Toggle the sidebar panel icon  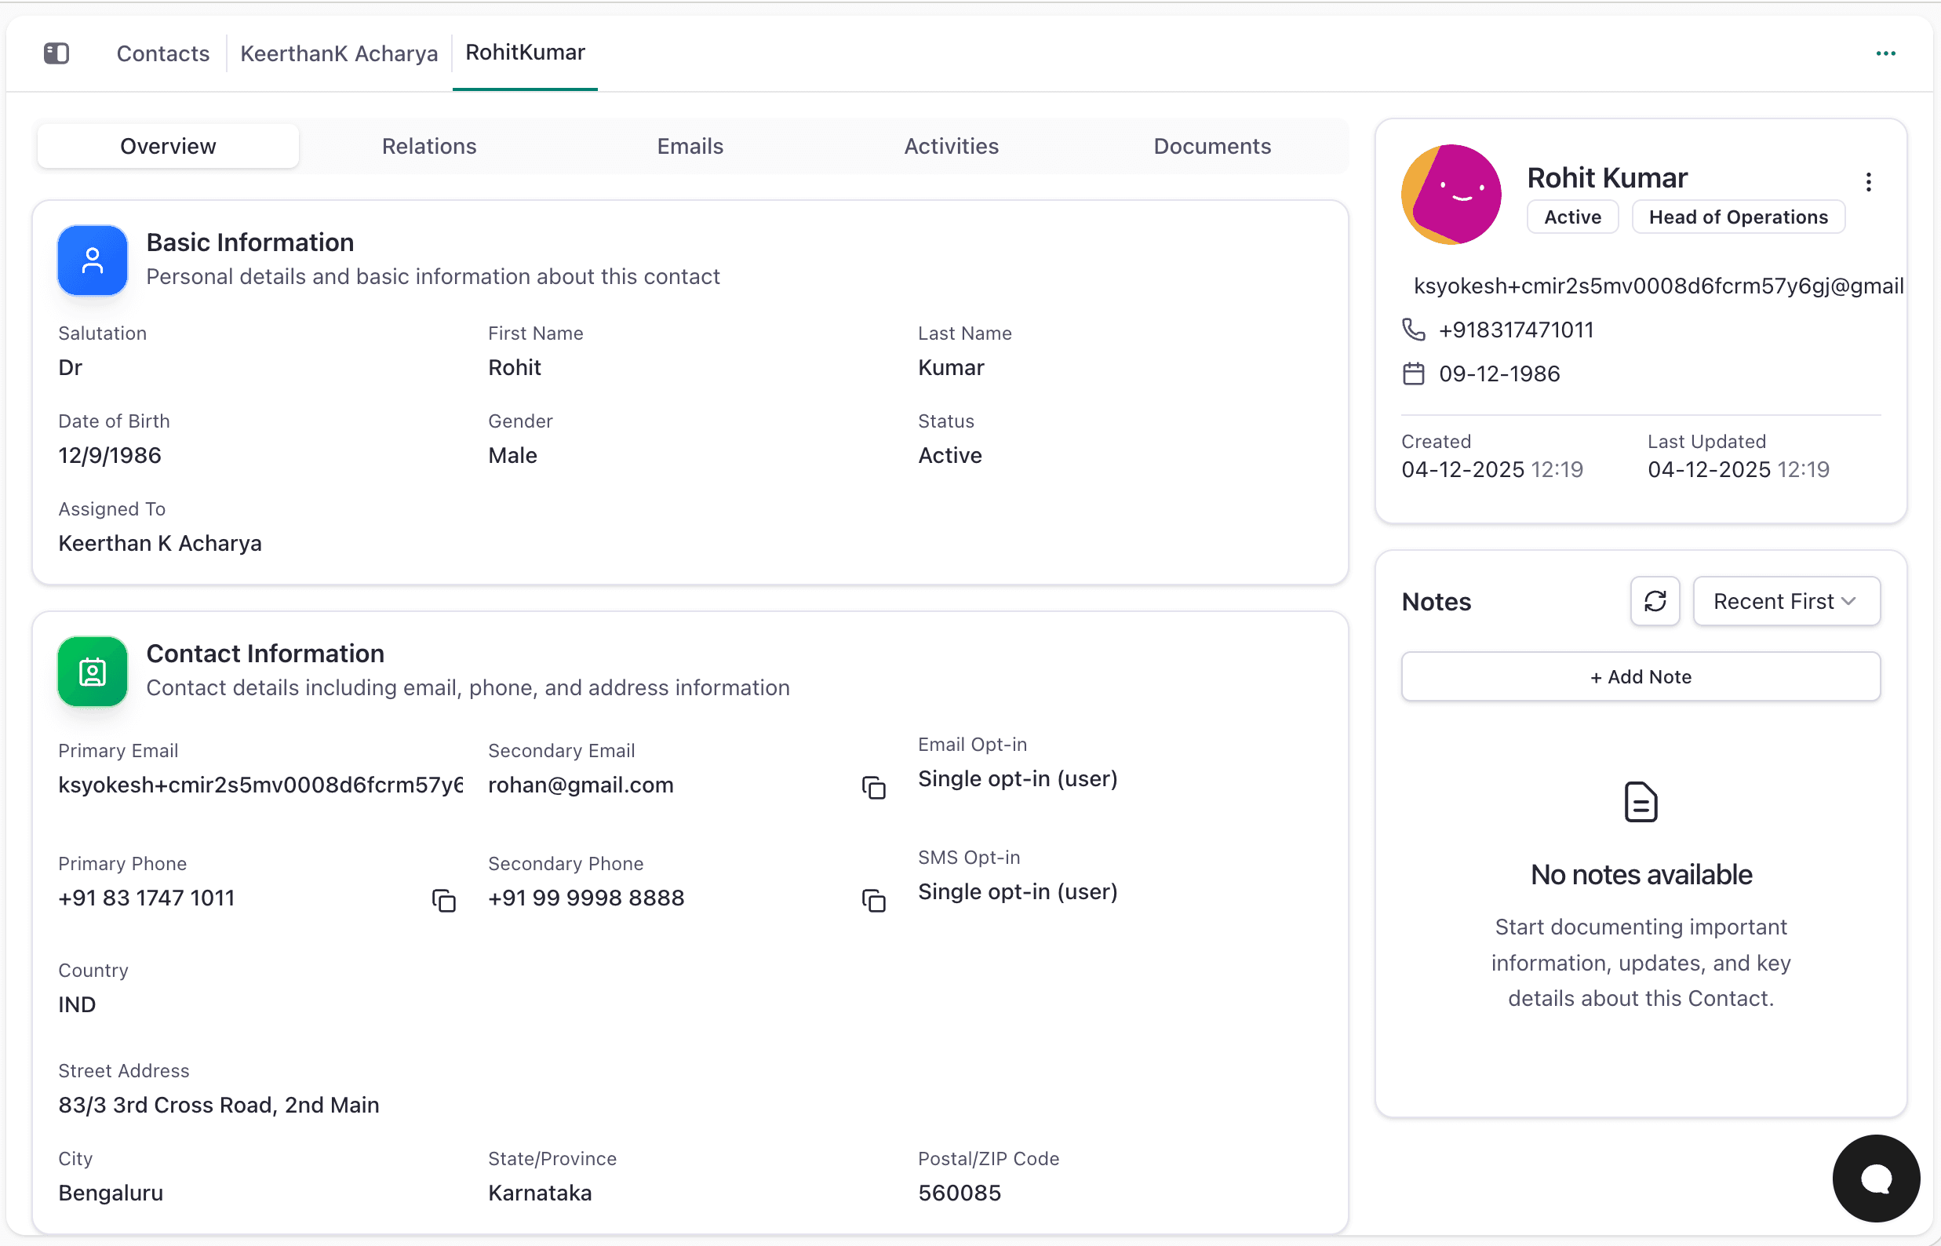click(56, 53)
